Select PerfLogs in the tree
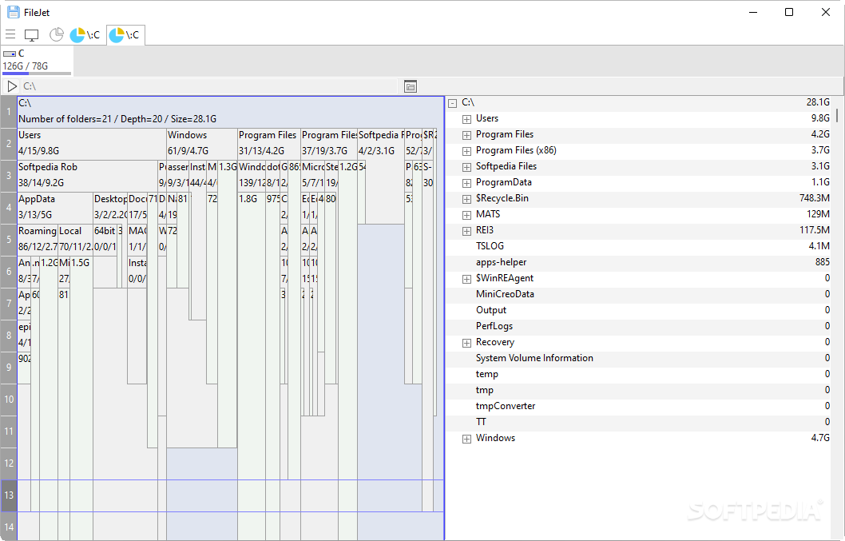845x541 pixels. tap(494, 326)
